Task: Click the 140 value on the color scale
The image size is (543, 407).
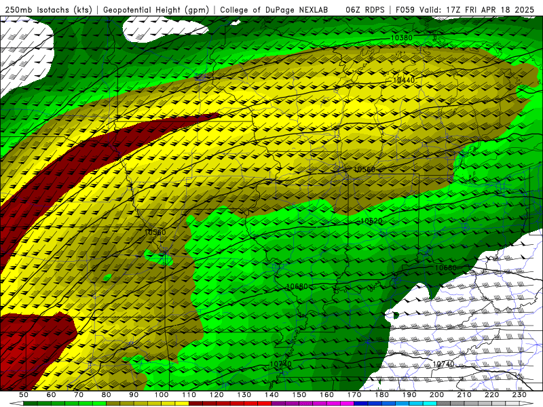Action: click(271, 395)
